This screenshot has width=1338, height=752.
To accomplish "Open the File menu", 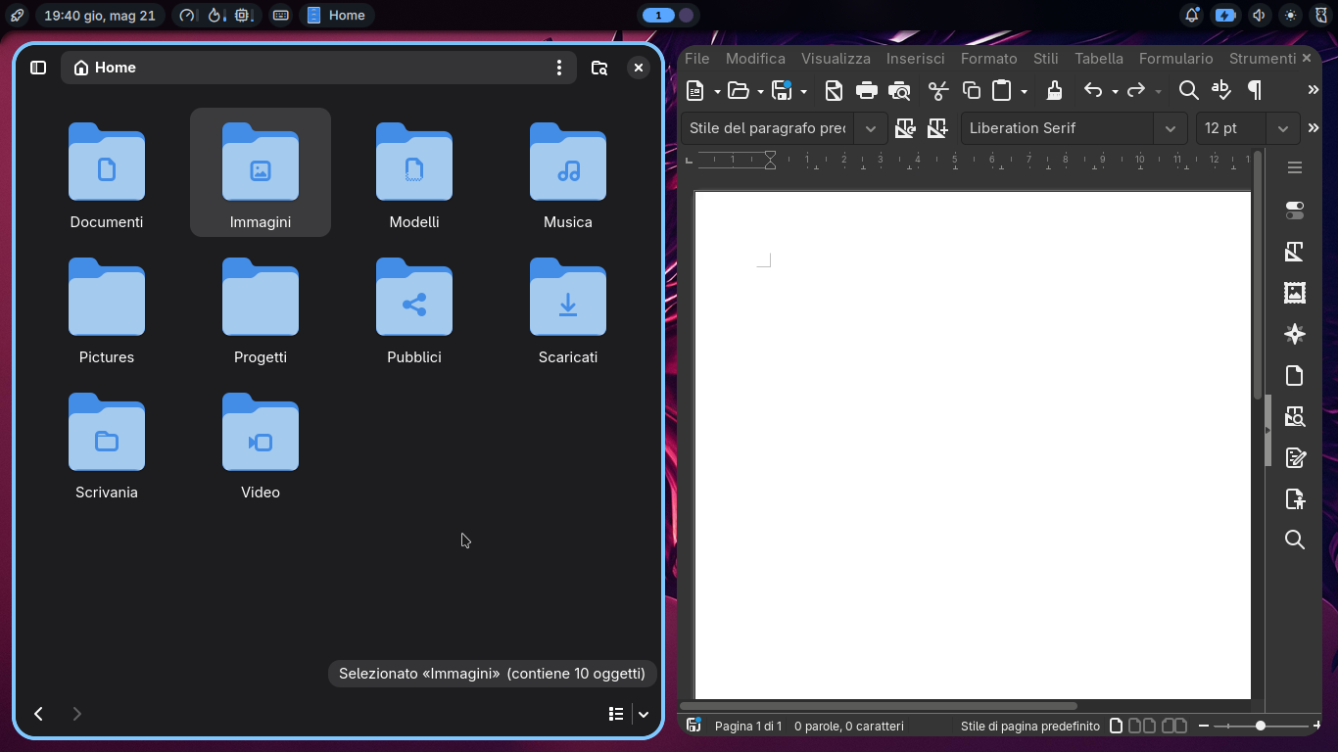I will [697, 59].
